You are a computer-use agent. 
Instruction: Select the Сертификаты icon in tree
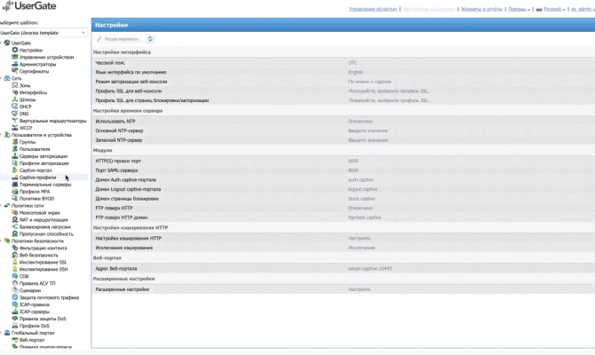[x=15, y=71]
